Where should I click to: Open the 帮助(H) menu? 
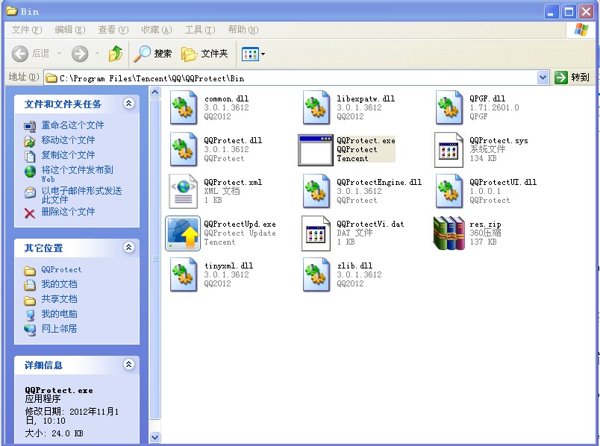243,30
